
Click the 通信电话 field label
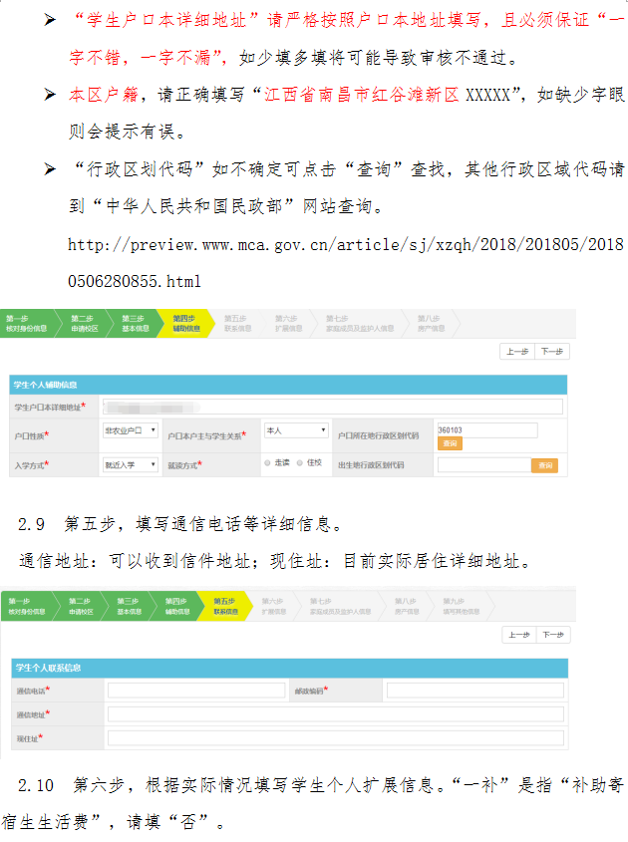(33, 691)
